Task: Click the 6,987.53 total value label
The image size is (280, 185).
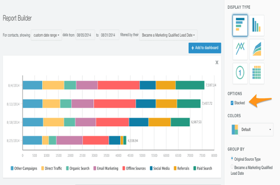Action: click(196, 122)
